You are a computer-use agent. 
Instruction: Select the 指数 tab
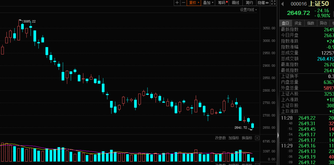coord(310,23)
